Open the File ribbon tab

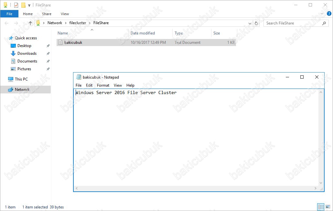(x=9, y=14)
